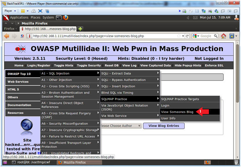Open View Captured Data
Image resolution: width=241 pixels, height=167 pixels.
point(155,66)
